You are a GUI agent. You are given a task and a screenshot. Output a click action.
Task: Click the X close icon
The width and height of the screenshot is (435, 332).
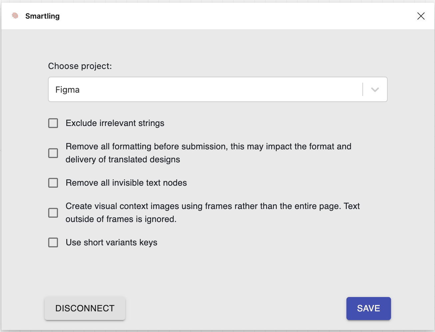coord(421,16)
